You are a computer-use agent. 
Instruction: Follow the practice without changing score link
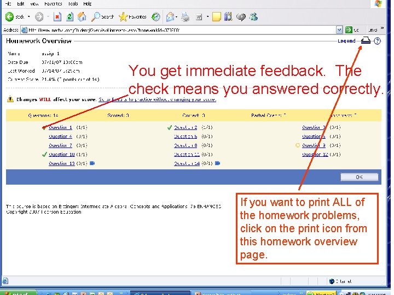pyautogui.click(x=157, y=99)
